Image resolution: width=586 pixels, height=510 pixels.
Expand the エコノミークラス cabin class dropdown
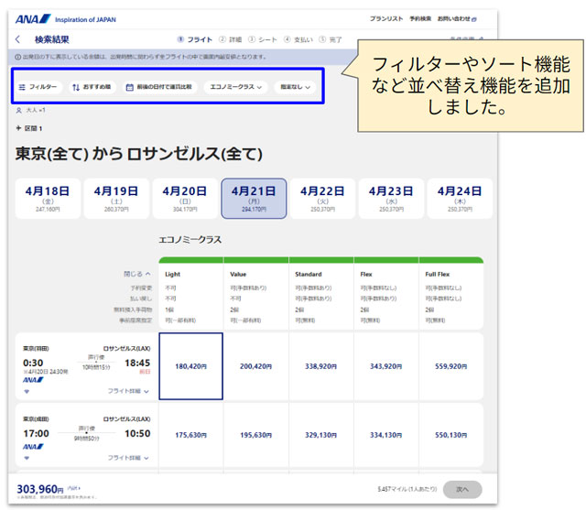click(x=235, y=87)
